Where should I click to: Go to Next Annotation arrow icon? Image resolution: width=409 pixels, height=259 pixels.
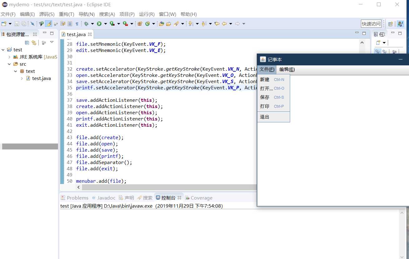click(190, 24)
